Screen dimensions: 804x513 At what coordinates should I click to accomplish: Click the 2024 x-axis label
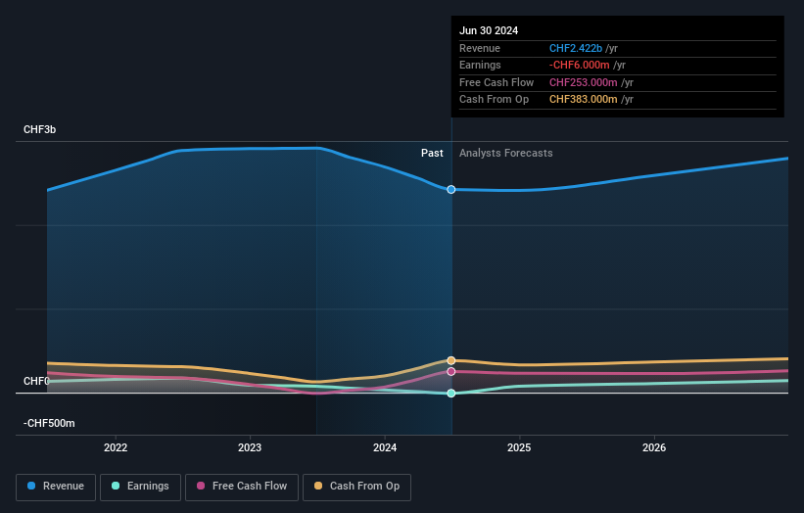[385, 448]
